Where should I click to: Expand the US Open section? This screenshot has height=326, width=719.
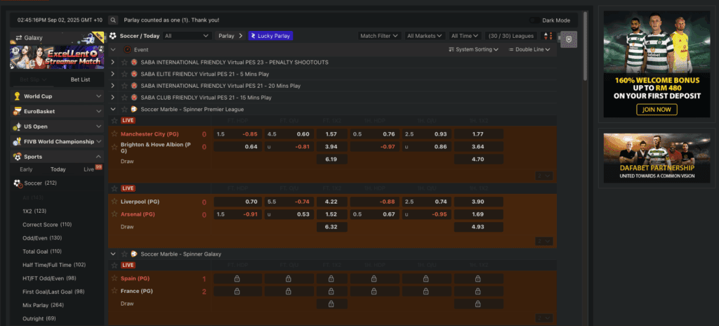coord(58,126)
